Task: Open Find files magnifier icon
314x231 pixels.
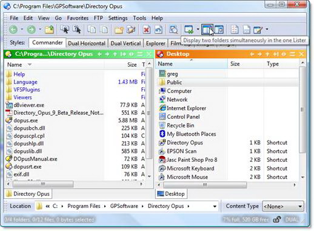Action: (x=173, y=30)
